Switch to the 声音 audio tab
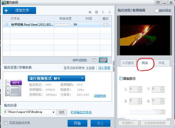This screenshot has height=128, width=175. pos(162,63)
